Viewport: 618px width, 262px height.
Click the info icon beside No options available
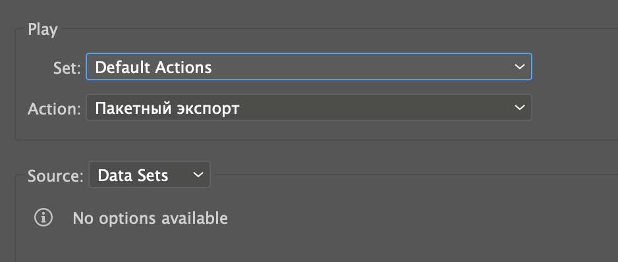(x=43, y=217)
